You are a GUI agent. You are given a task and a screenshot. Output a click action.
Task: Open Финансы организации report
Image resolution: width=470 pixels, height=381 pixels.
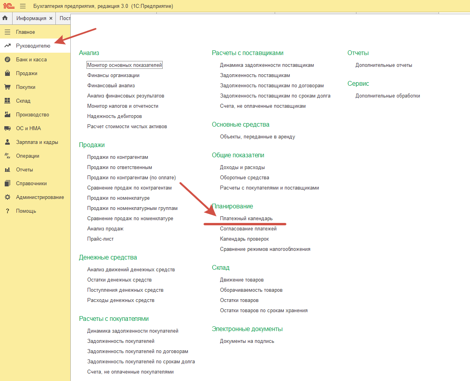tap(113, 75)
